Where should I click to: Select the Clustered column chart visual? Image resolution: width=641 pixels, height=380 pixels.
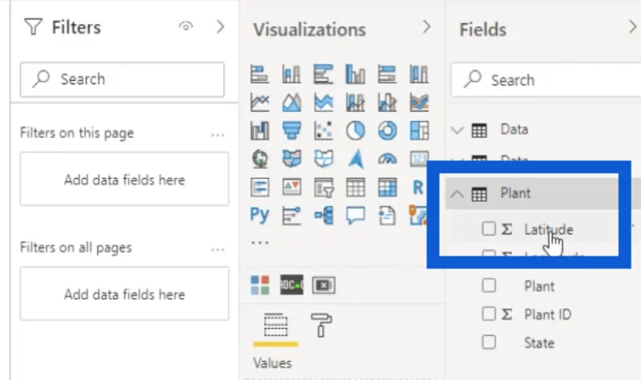tap(355, 74)
